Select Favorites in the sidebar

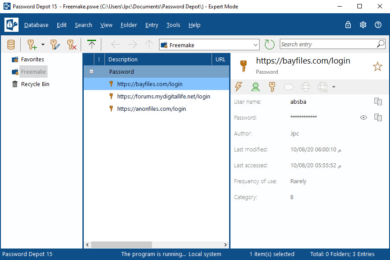coord(32,59)
